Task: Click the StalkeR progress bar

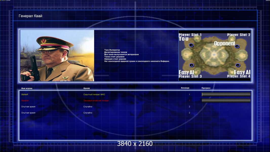Action: pyautogui.click(x=226, y=94)
